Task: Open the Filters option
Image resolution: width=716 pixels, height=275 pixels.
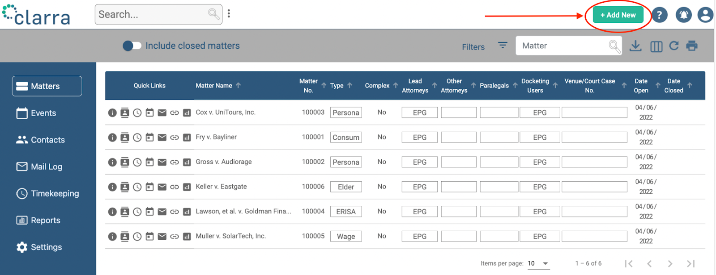Action: click(473, 47)
